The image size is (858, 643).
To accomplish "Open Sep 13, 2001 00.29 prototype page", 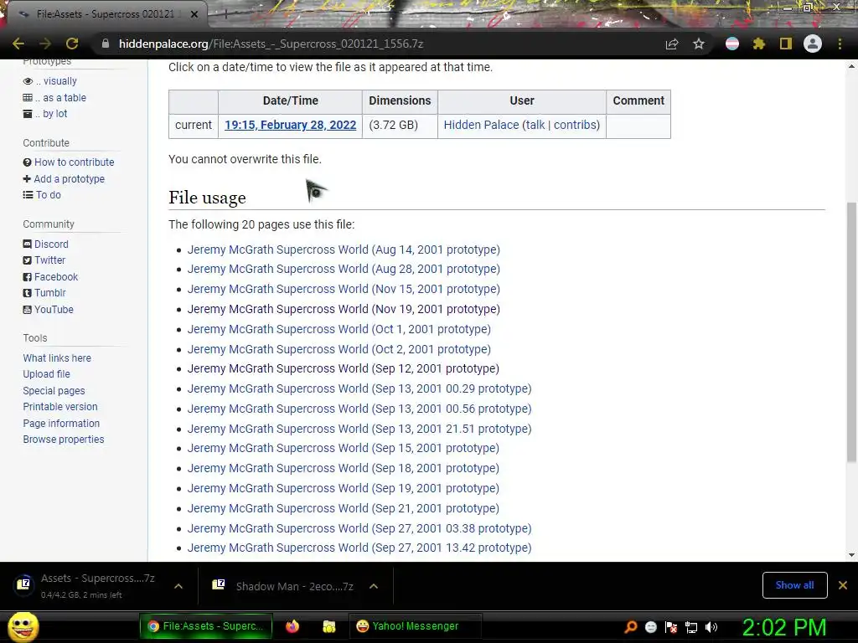I will (359, 388).
